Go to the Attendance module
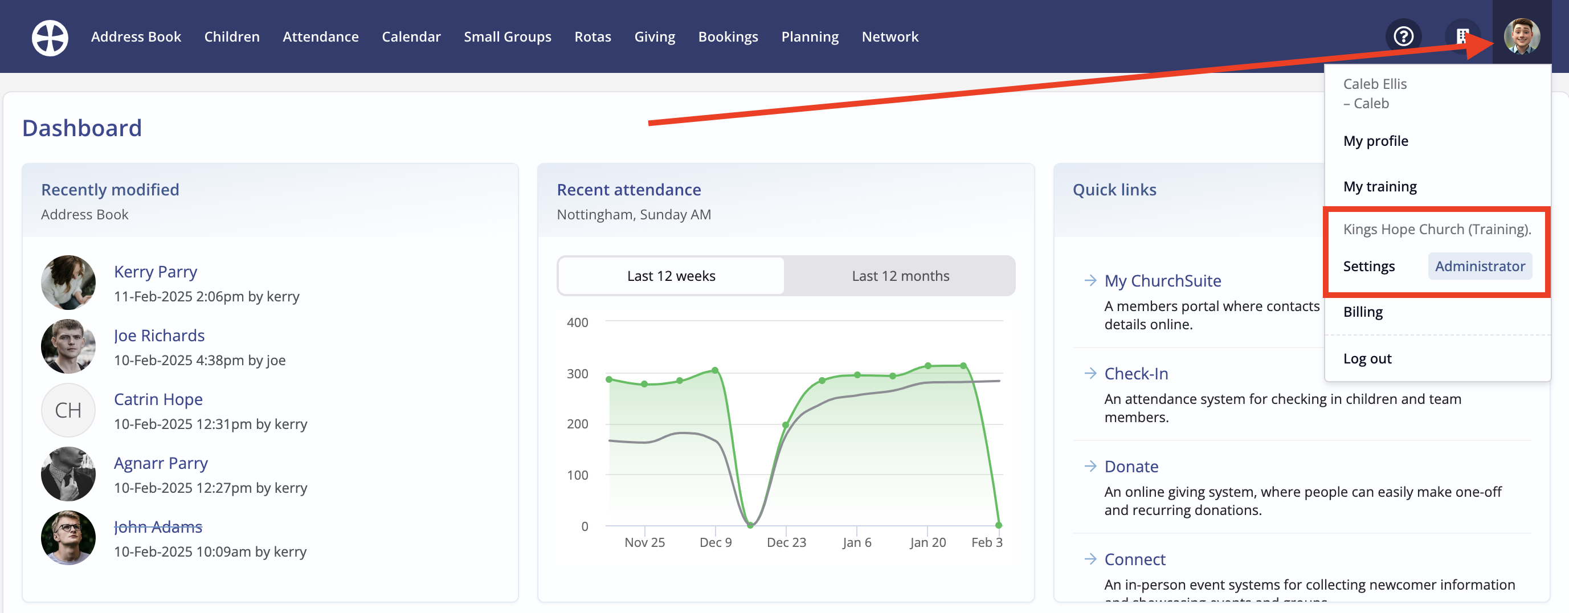Viewport: 1569px width, 613px height. point(320,36)
